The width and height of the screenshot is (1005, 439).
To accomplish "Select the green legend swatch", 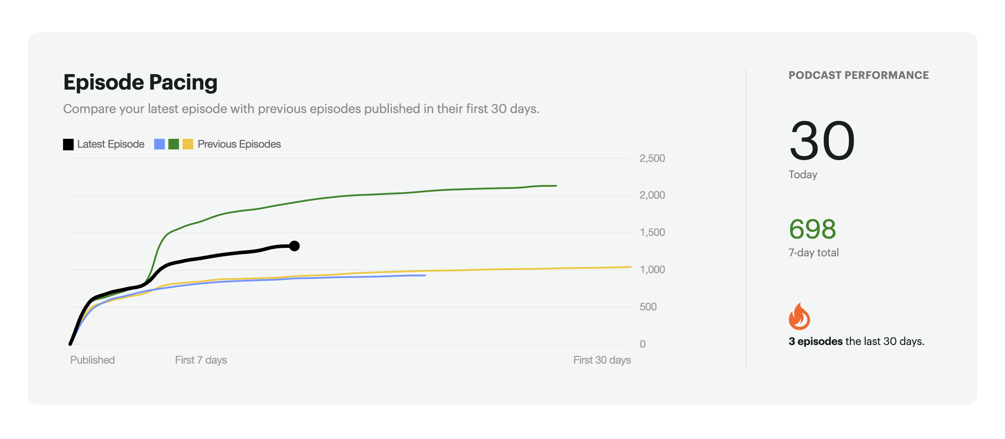I will (x=174, y=144).
